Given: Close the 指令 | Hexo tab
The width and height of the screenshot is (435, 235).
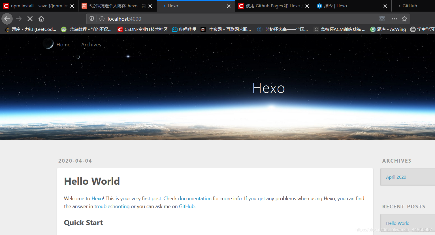Looking at the screenshot, I should tap(385, 6).
